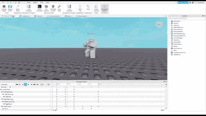The width and height of the screenshot is (206, 116).
Task: Expand the LeftUpperLeg track
Action: click(2, 92)
